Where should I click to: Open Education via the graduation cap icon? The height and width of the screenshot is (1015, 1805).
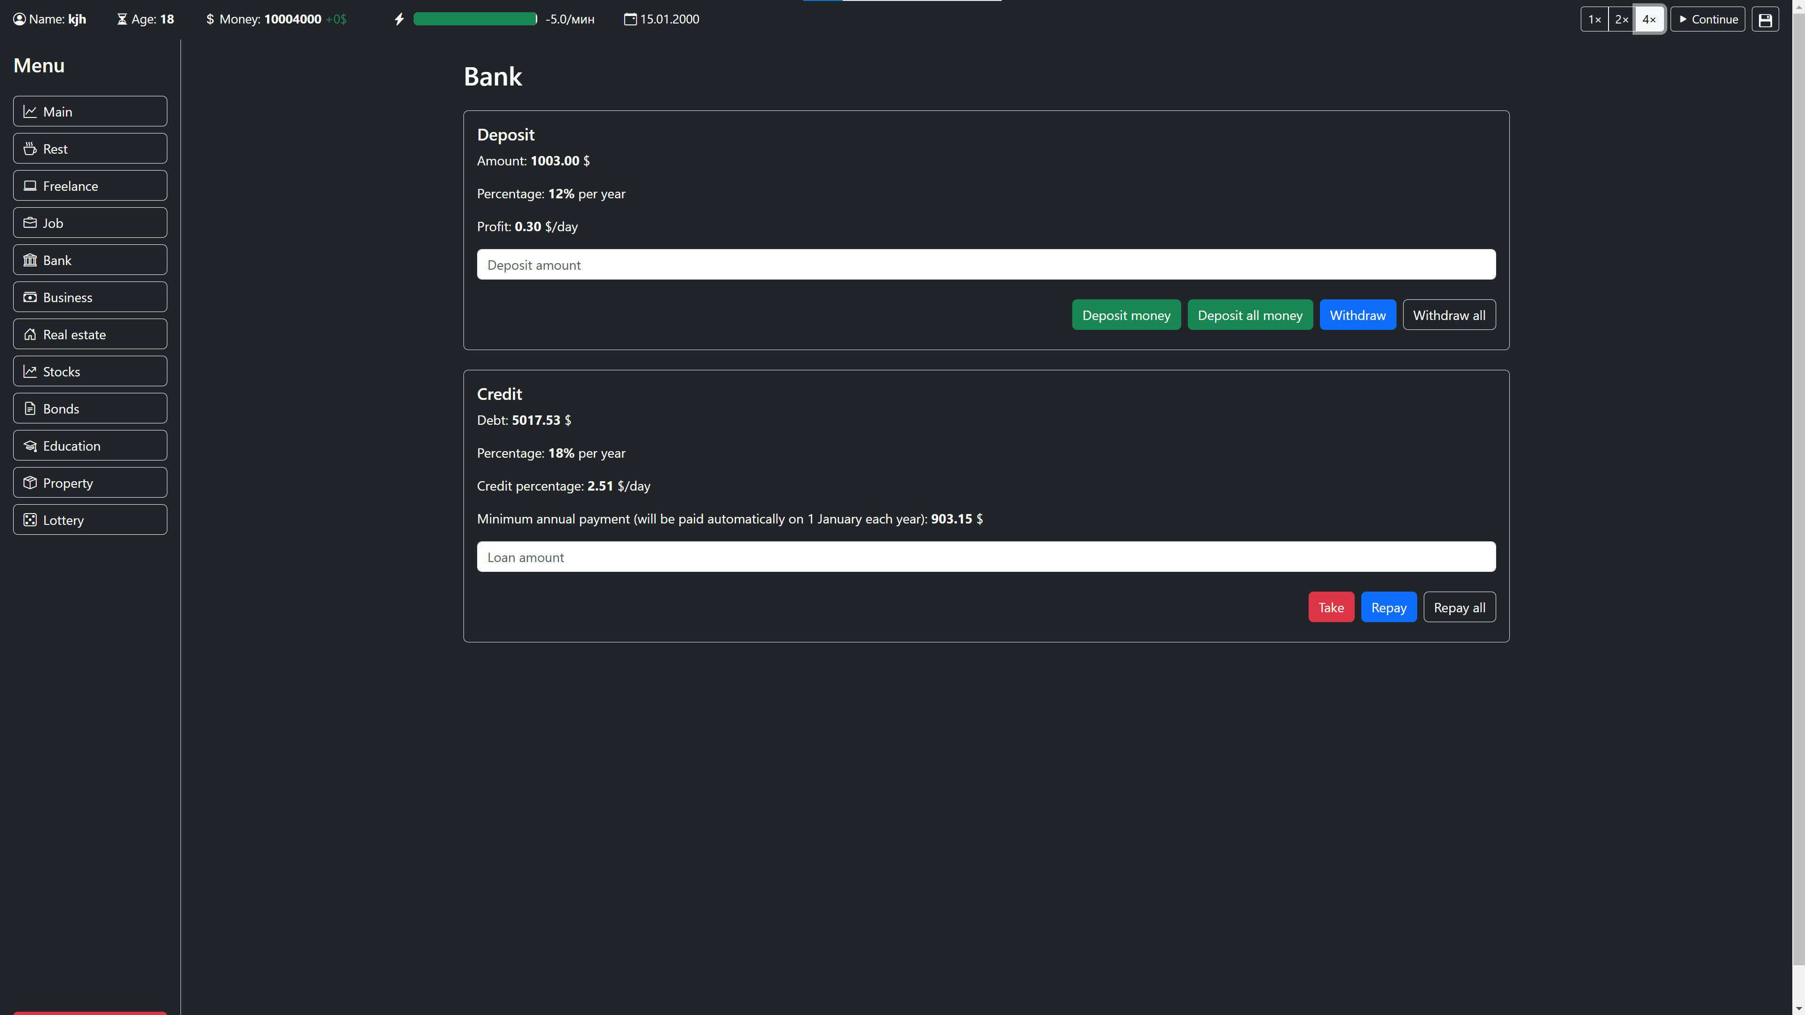(30, 445)
